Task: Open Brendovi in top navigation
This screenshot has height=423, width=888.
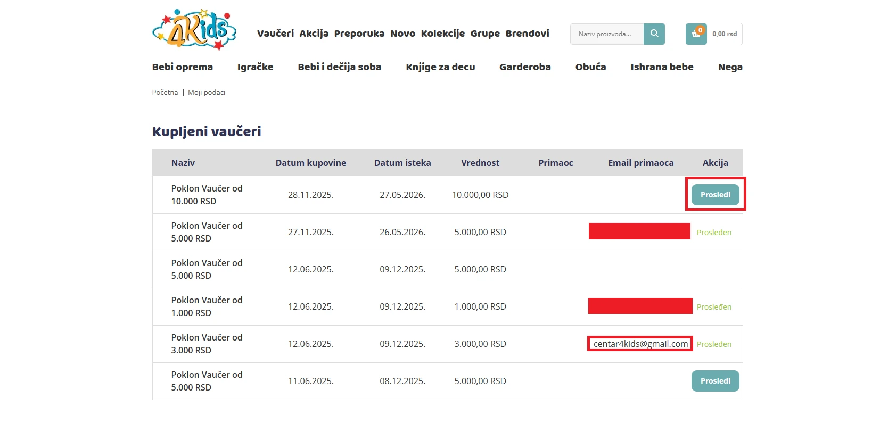Action: [x=527, y=34]
